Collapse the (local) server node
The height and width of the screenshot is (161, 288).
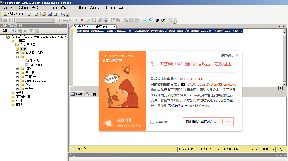click(x=3, y=37)
